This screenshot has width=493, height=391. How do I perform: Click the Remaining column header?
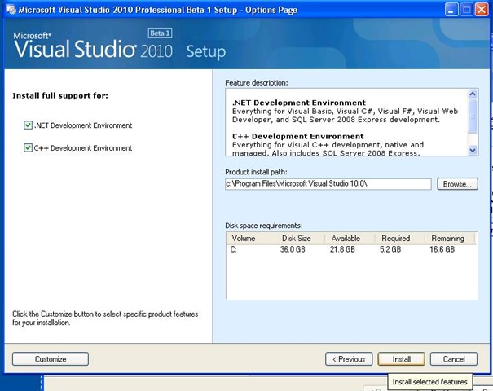[x=450, y=238]
